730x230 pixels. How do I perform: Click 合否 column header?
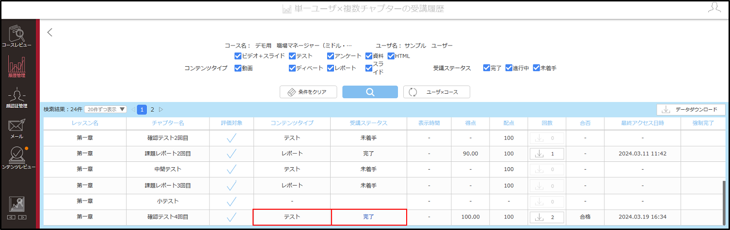[585, 123]
